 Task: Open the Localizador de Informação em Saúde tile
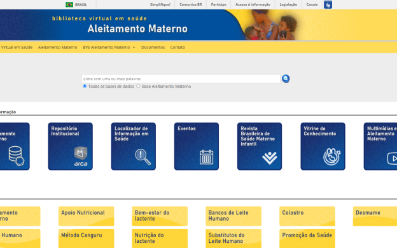tap(134, 146)
